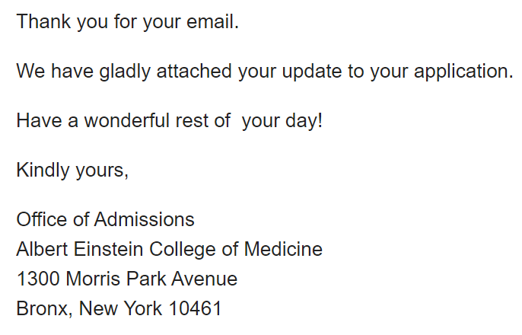Click the word "Bronx" in the address
This screenshot has height=335, width=522.
point(41,309)
